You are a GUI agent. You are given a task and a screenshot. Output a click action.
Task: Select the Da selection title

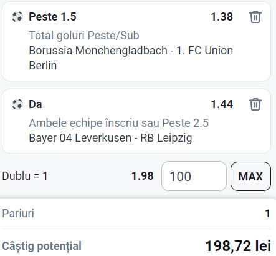point(36,104)
